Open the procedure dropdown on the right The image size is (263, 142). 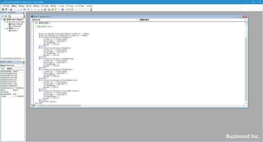(193, 20)
